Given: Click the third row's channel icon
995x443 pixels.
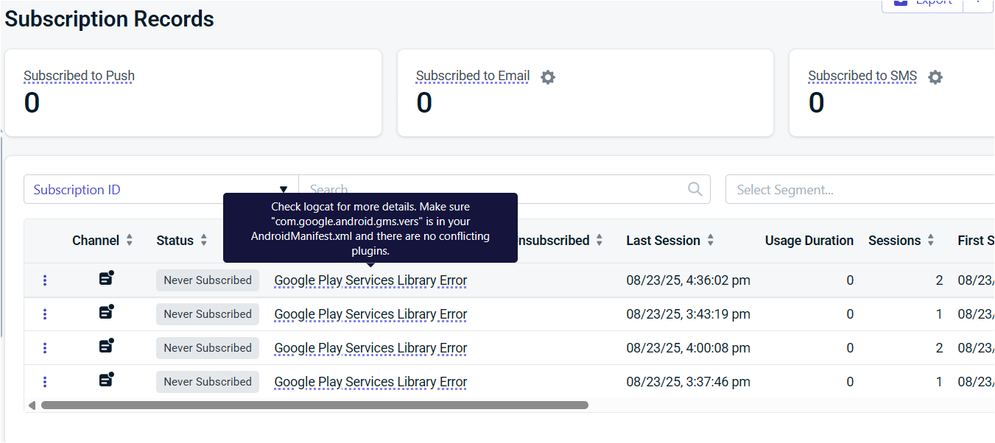Looking at the screenshot, I should [107, 347].
